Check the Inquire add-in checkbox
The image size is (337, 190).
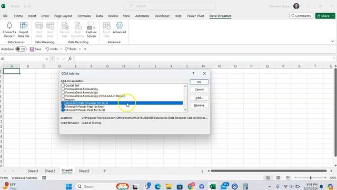tap(63, 100)
